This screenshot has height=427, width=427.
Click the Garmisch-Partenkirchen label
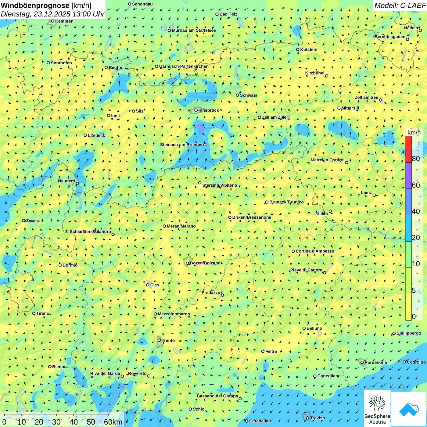click(x=184, y=66)
